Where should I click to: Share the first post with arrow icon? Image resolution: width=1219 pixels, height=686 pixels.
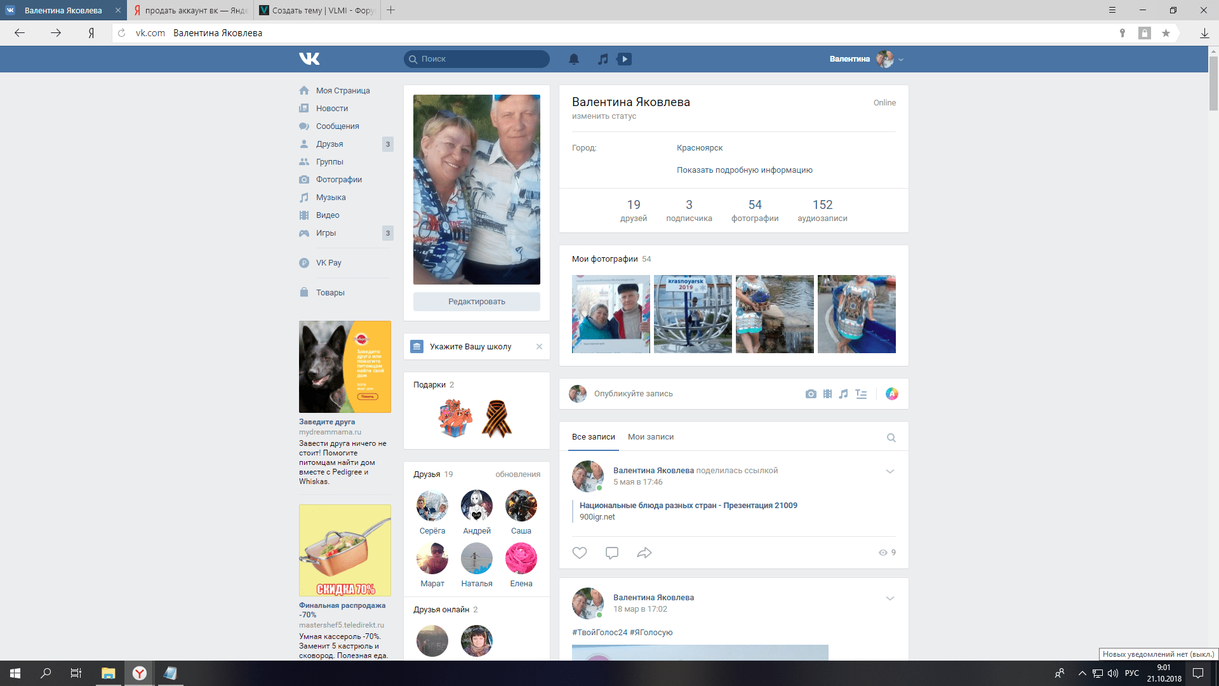pos(644,553)
